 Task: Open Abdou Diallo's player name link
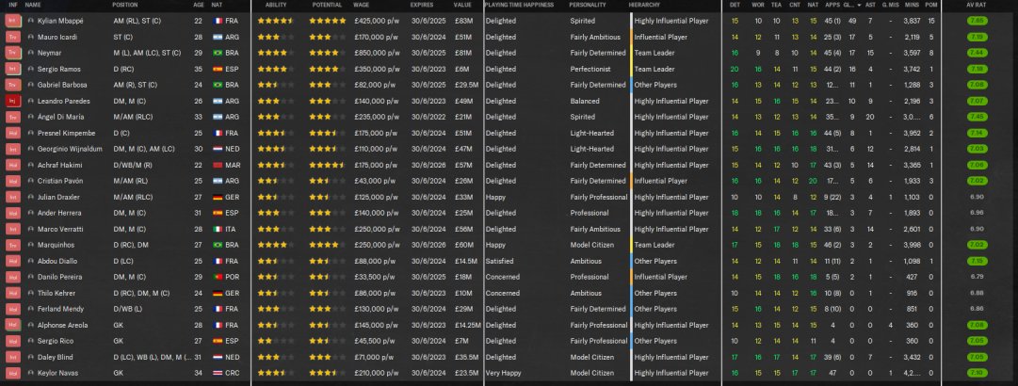(x=57, y=261)
